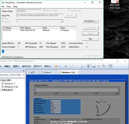Click the Ghost client Progress Indicator bar

[x=76, y=90]
